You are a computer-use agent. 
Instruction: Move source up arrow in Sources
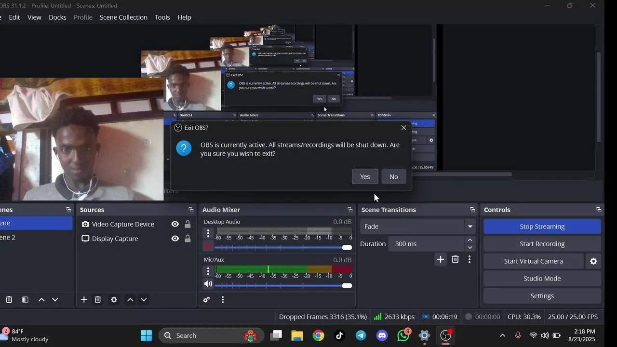130,300
